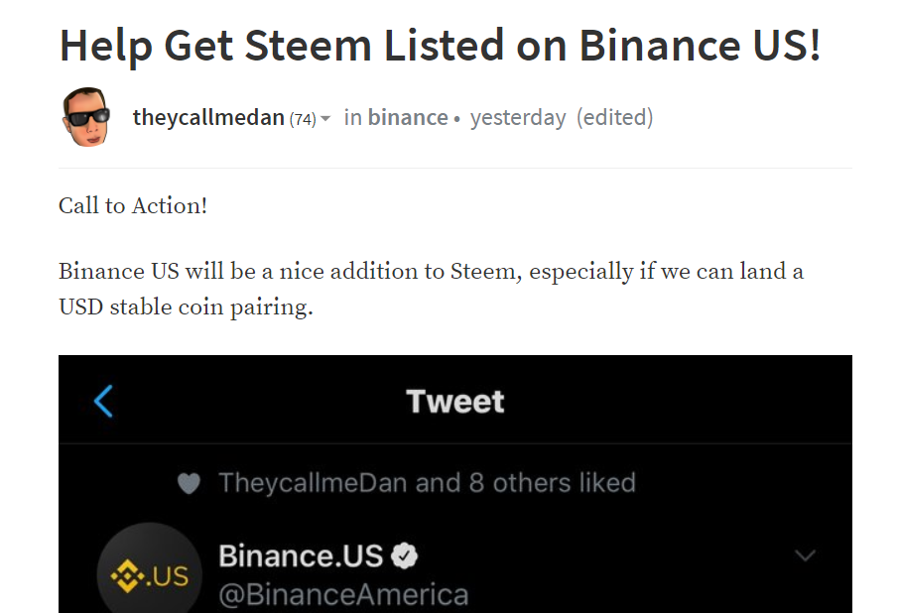Select 'TheycallmeDan and 8 others liked' text

coord(427,483)
